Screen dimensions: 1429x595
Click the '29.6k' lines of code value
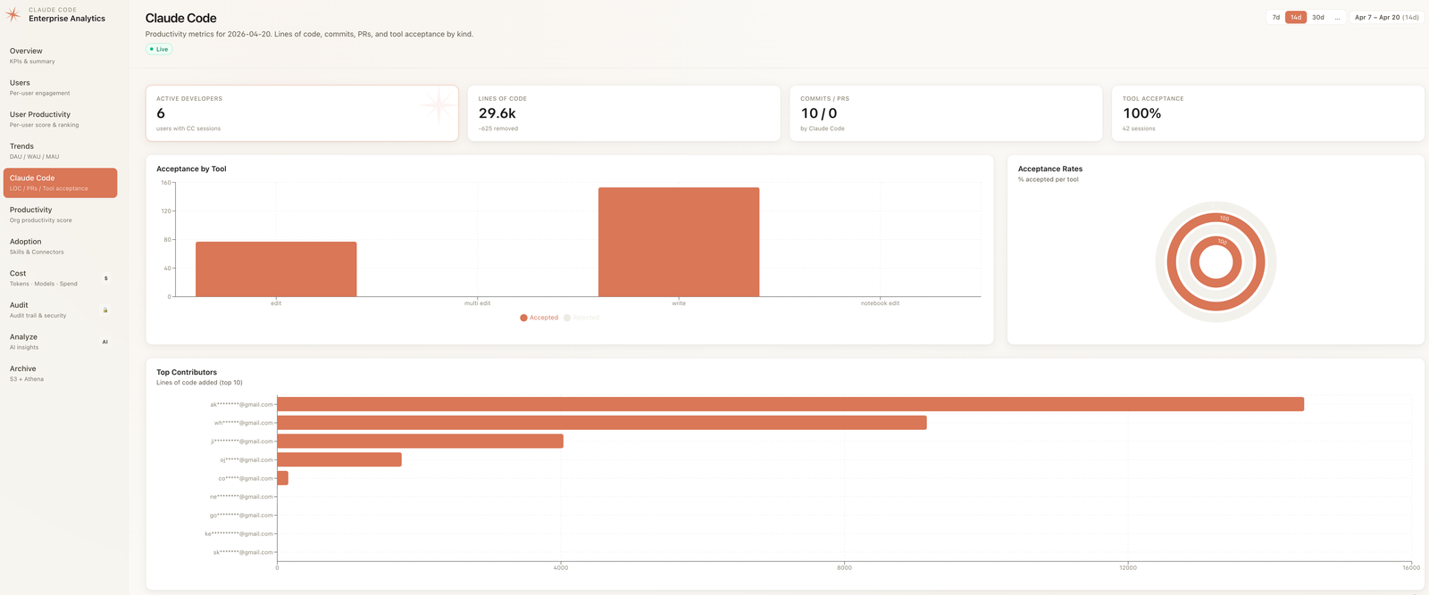pyautogui.click(x=497, y=113)
